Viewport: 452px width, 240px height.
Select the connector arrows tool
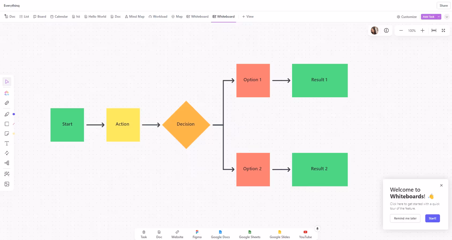[x=7, y=153]
